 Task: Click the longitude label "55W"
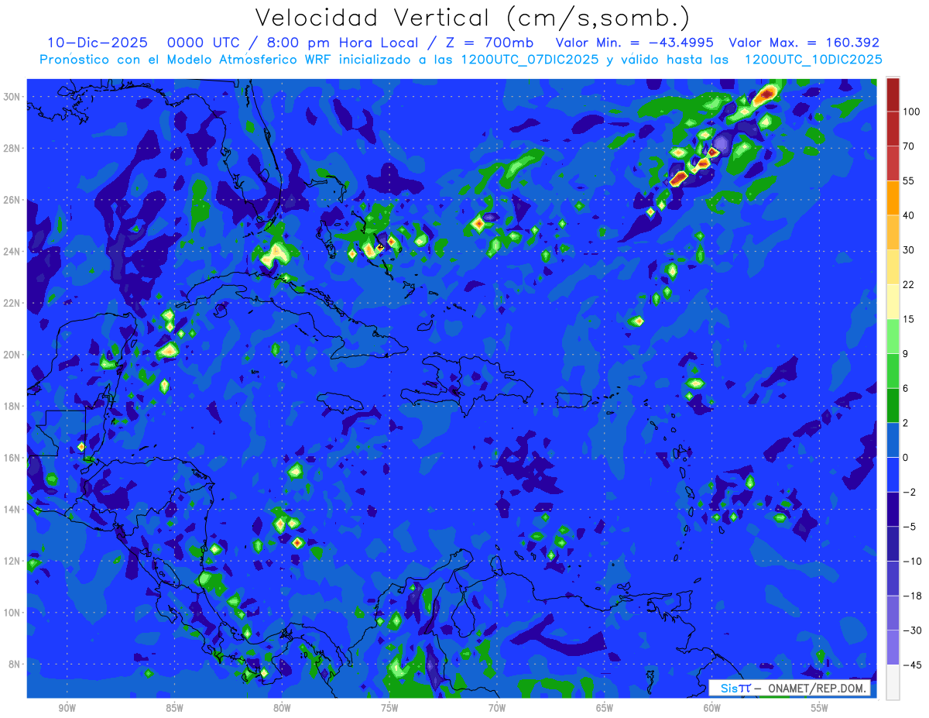tap(820, 708)
